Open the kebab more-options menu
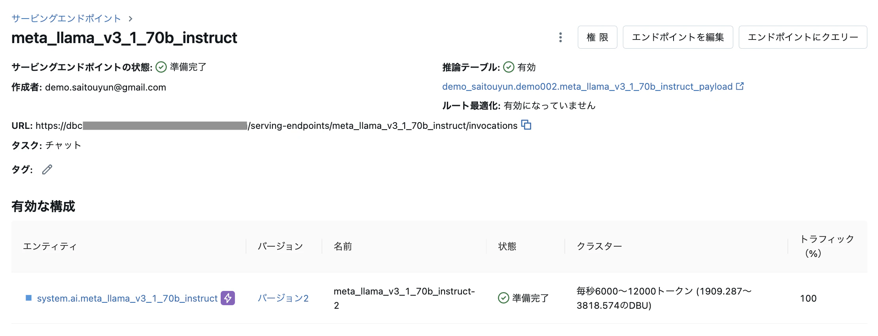The image size is (878, 336). (x=560, y=37)
